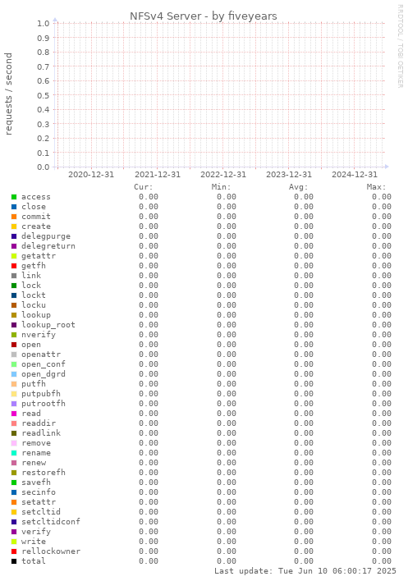Select the yellow swatch beside create
Image resolution: width=408 pixels, height=581 pixels.
click(x=14, y=226)
